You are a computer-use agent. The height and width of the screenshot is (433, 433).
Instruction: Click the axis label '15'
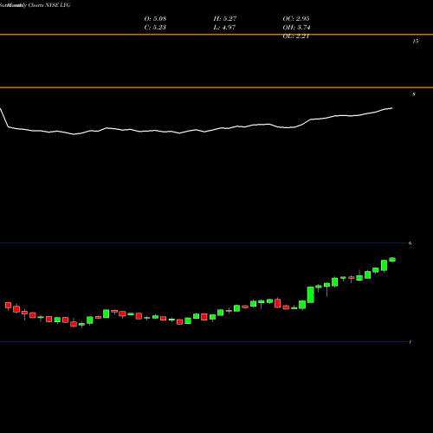point(416,42)
